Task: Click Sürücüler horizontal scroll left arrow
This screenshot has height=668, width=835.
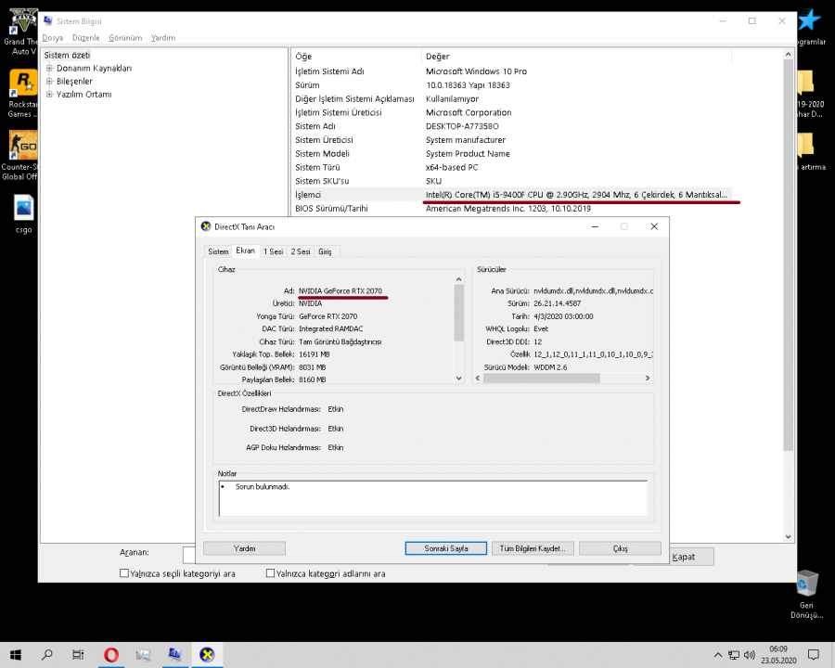Action: pyautogui.click(x=478, y=378)
